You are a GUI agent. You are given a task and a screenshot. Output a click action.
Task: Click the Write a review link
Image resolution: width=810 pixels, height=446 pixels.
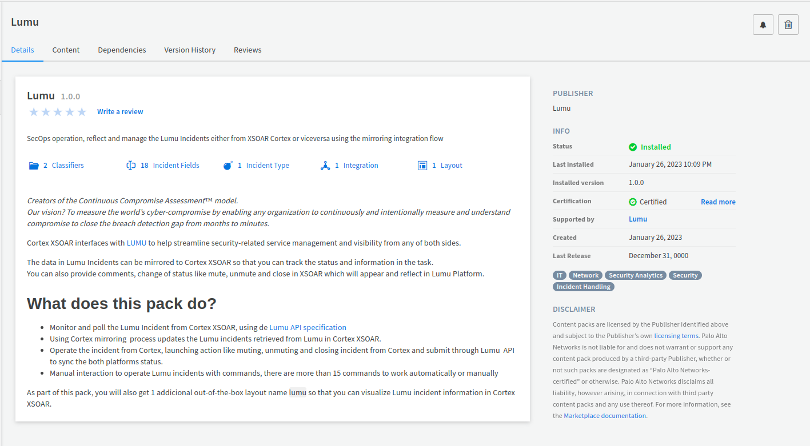click(120, 112)
